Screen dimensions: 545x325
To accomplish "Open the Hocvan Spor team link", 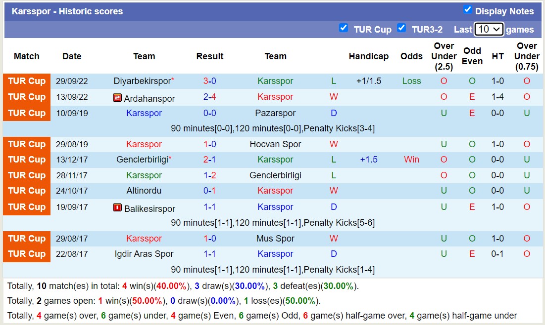I will pyautogui.click(x=275, y=144).
